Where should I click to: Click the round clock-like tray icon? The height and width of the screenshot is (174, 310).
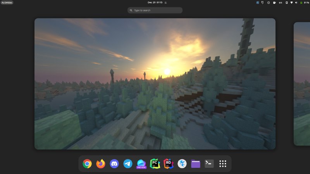coord(269,3)
